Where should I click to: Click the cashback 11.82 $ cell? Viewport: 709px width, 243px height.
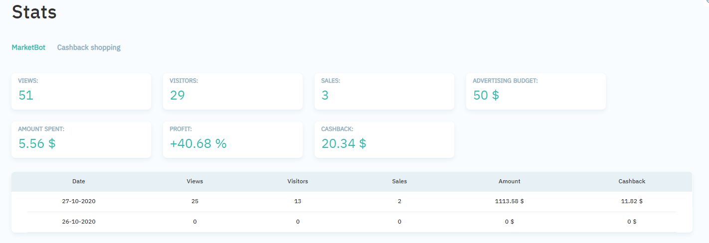[632, 202]
